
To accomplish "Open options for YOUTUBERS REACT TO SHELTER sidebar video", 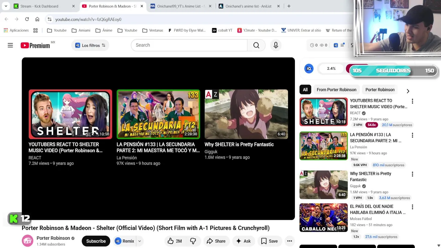I will coord(412,101).
